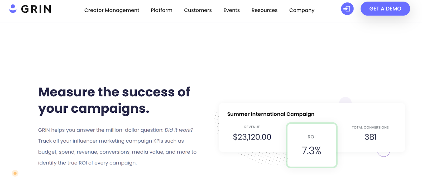This screenshot has width=422, height=187.
Task: Click the $23,120.00 revenue figure
Action: click(252, 137)
